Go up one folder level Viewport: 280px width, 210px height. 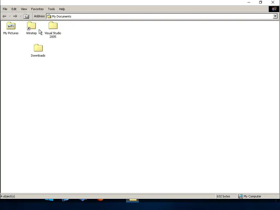[x=26, y=16]
